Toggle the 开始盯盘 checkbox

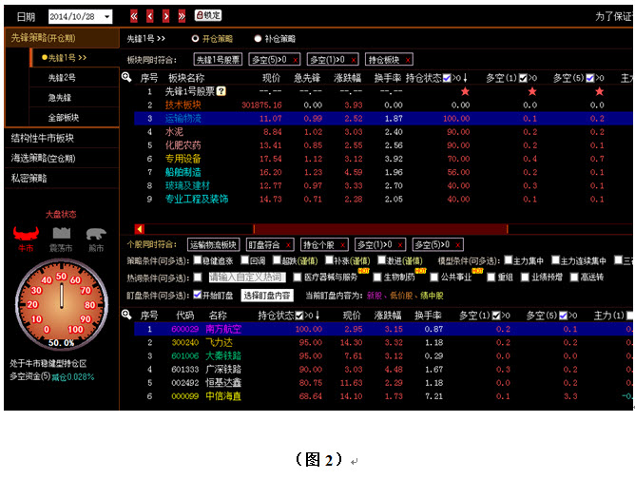click(198, 295)
